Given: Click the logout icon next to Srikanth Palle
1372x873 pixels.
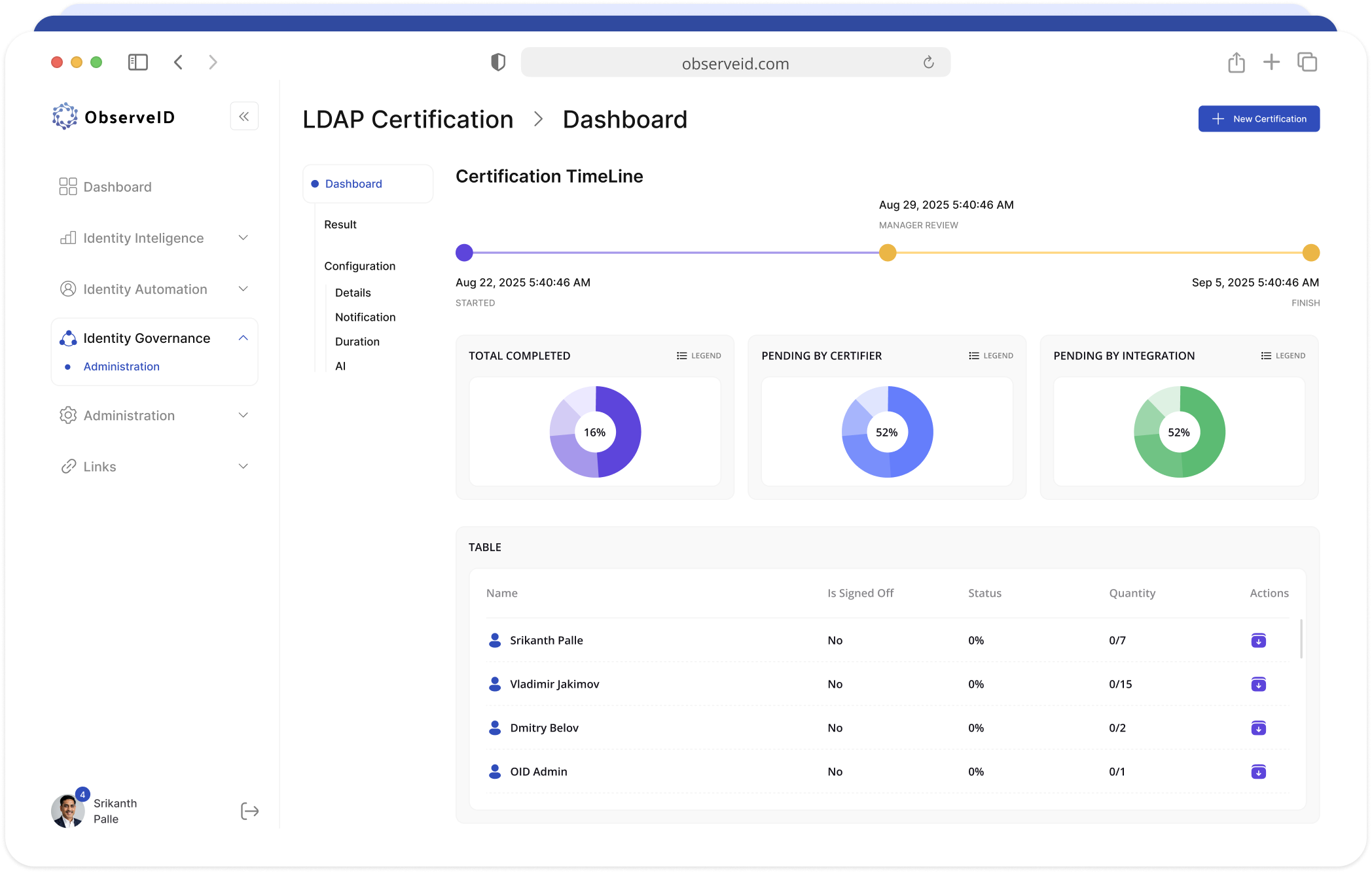Looking at the screenshot, I should [249, 811].
